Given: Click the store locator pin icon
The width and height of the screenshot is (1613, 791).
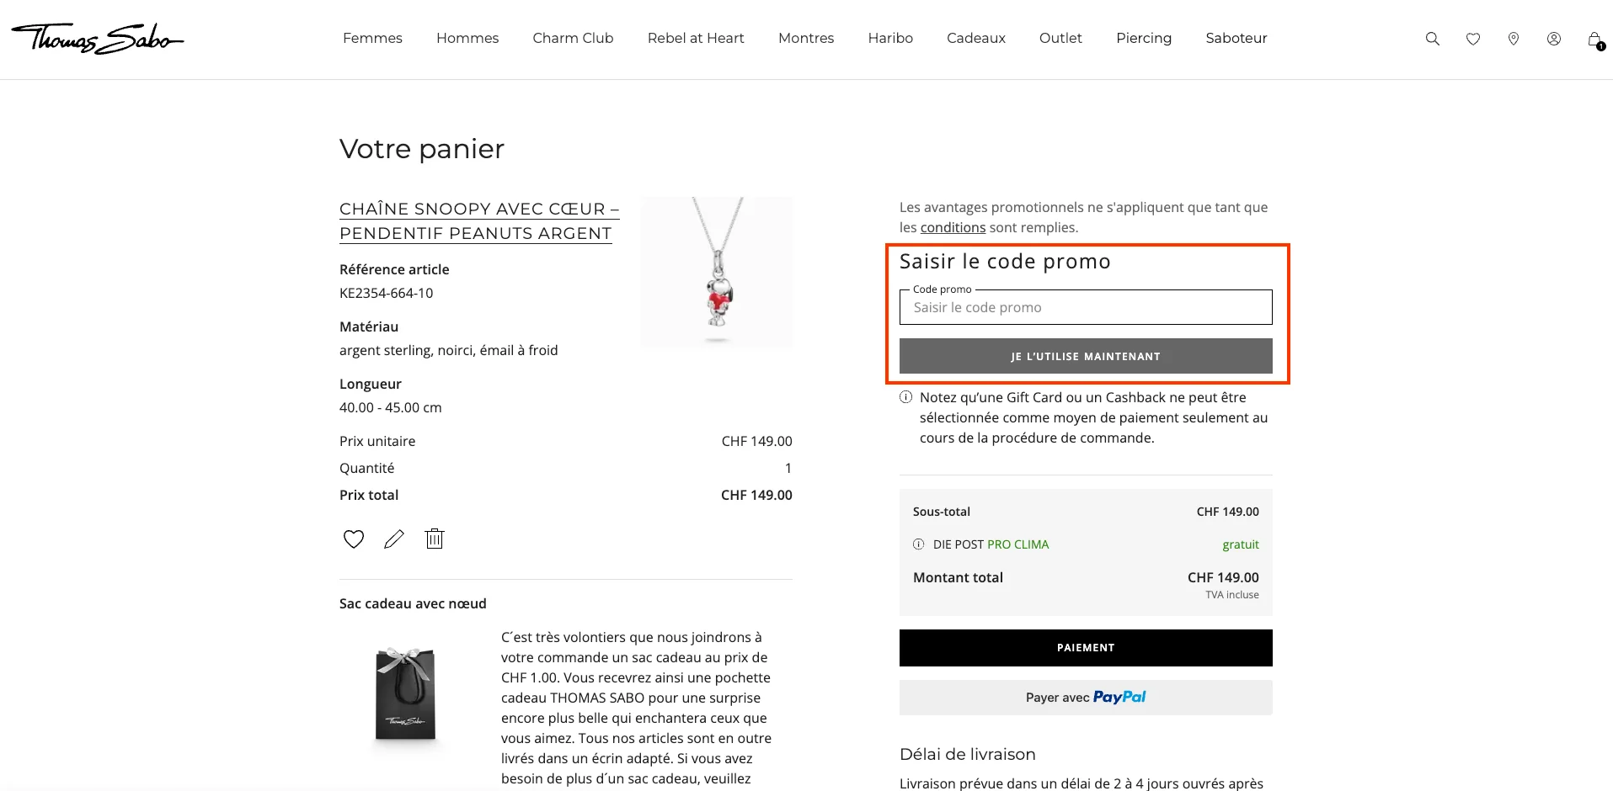Looking at the screenshot, I should tap(1513, 39).
